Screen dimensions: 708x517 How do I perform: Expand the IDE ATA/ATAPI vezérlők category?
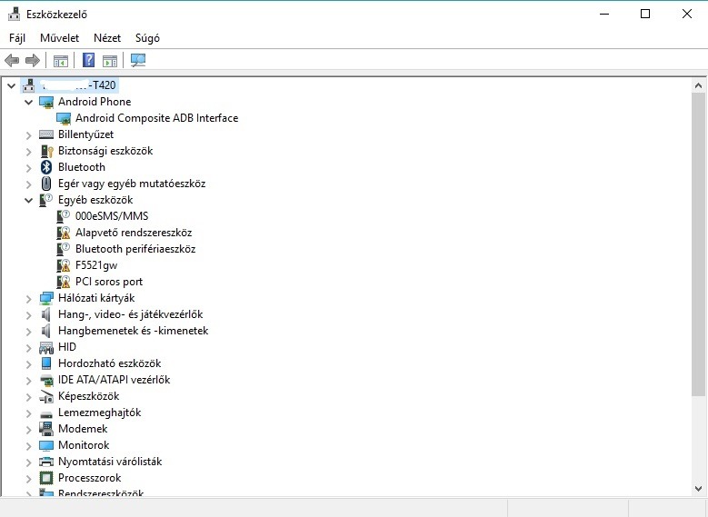coord(28,380)
